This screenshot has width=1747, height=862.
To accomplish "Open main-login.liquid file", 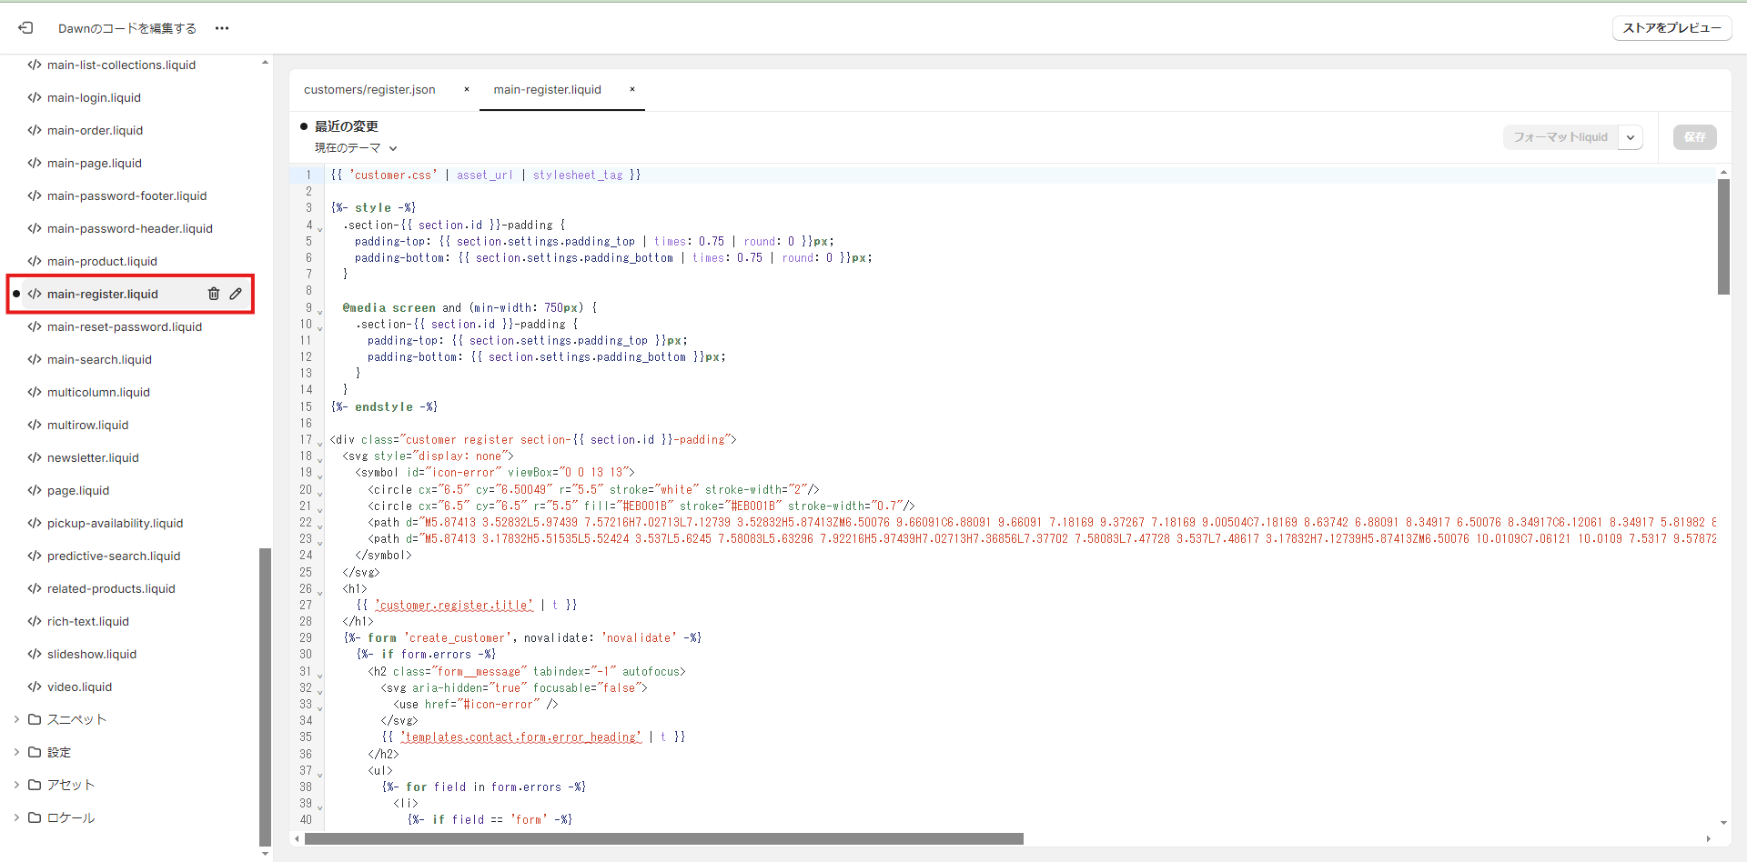I will click(x=94, y=97).
